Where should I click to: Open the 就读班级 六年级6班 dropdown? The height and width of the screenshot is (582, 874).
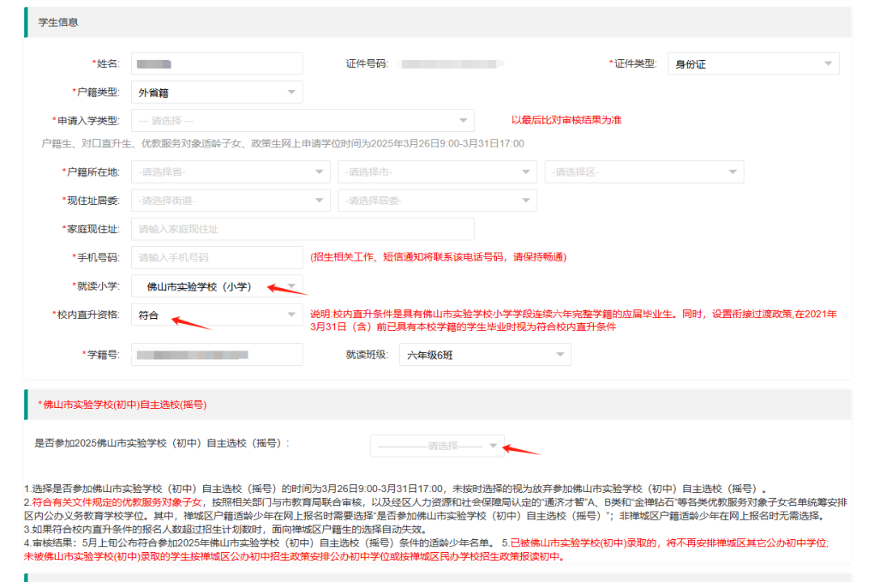click(x=485, y=355)
